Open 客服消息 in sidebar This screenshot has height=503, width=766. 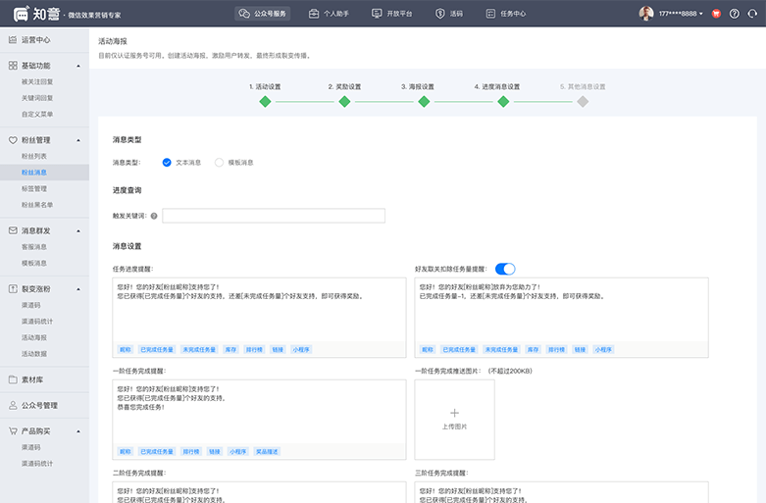pos(34,247)
